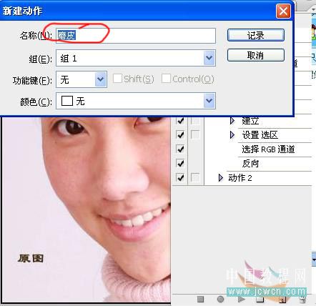The width and height of the screenshot is (316, 306).
Task: Click the portrait photo in the document
Action: pyautogui.click(x=86, y=209)
